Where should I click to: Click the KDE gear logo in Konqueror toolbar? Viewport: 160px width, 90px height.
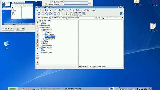pos(122,14)
